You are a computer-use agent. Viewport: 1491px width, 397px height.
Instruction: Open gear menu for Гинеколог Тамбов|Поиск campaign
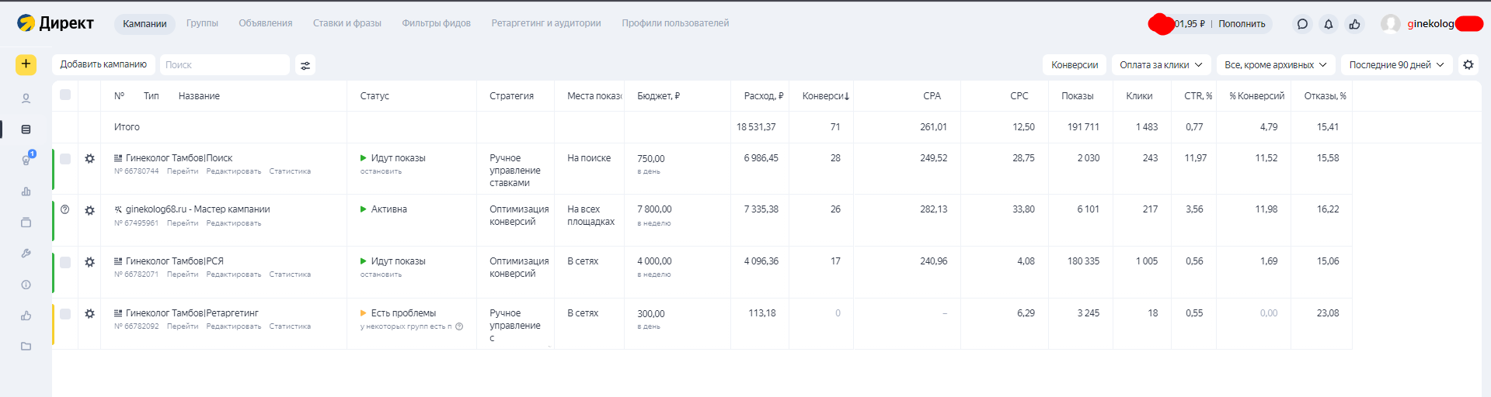click(90, 159)
